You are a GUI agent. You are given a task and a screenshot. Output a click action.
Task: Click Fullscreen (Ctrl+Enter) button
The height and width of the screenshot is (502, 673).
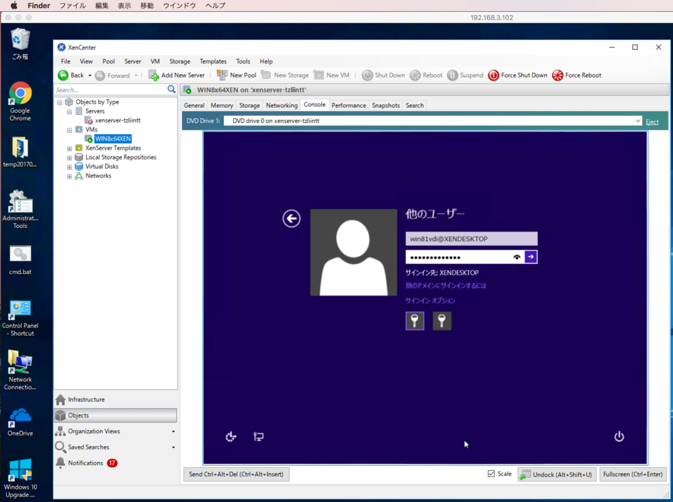[633, 474]
